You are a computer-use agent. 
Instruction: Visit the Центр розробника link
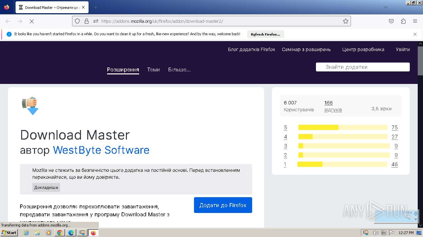[363, 49]
